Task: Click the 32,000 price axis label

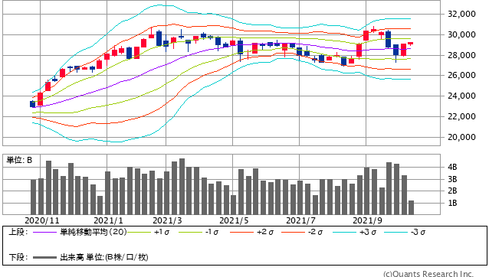Action: pyautogui.click(x=461, y=14)
